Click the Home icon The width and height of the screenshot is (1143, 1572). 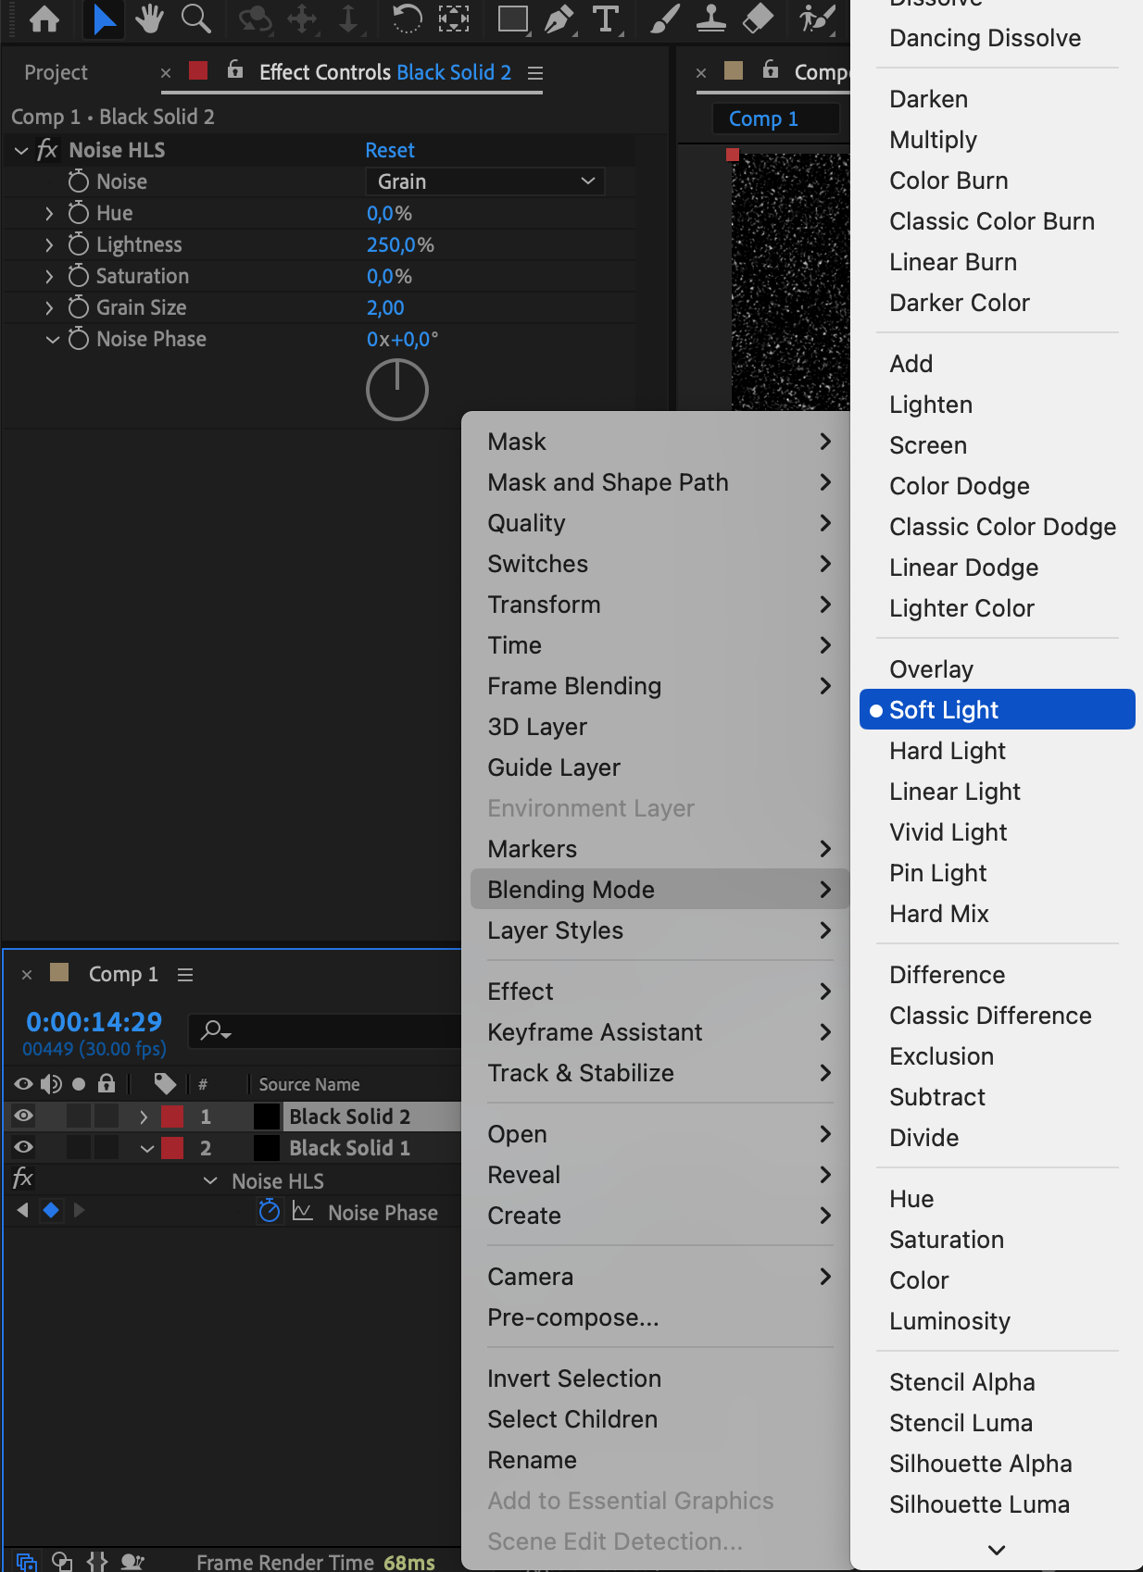coord(44,19)
